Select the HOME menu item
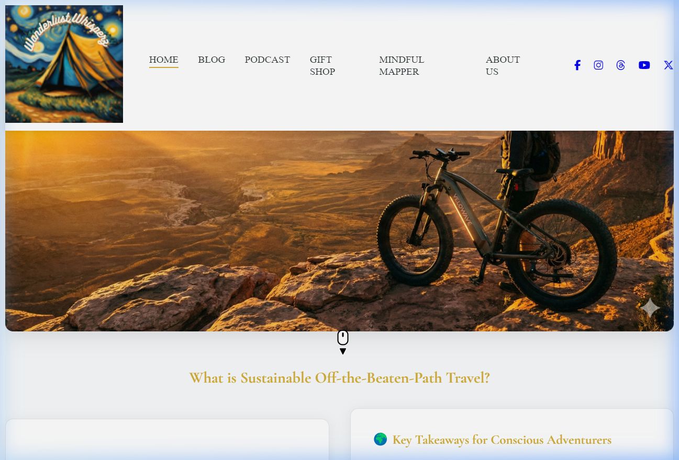The image size is (679, 460). click(x=164, y=60)
